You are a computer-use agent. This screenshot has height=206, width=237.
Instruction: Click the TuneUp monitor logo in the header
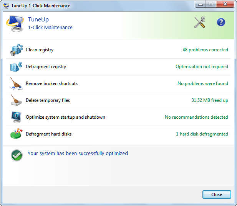point(15,23)
